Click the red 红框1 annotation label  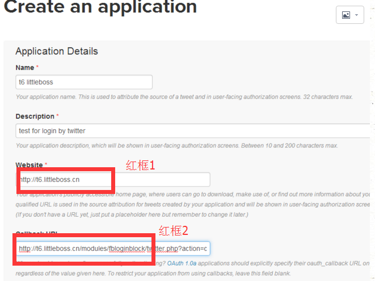[x=140, y=166]
